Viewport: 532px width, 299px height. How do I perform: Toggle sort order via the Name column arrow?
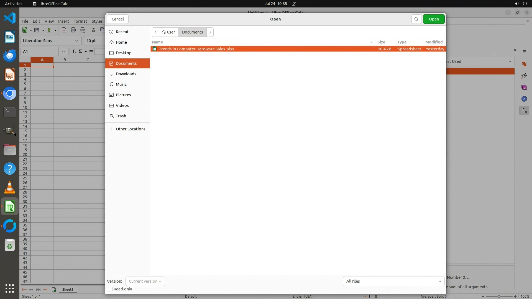tap(371, 42)
